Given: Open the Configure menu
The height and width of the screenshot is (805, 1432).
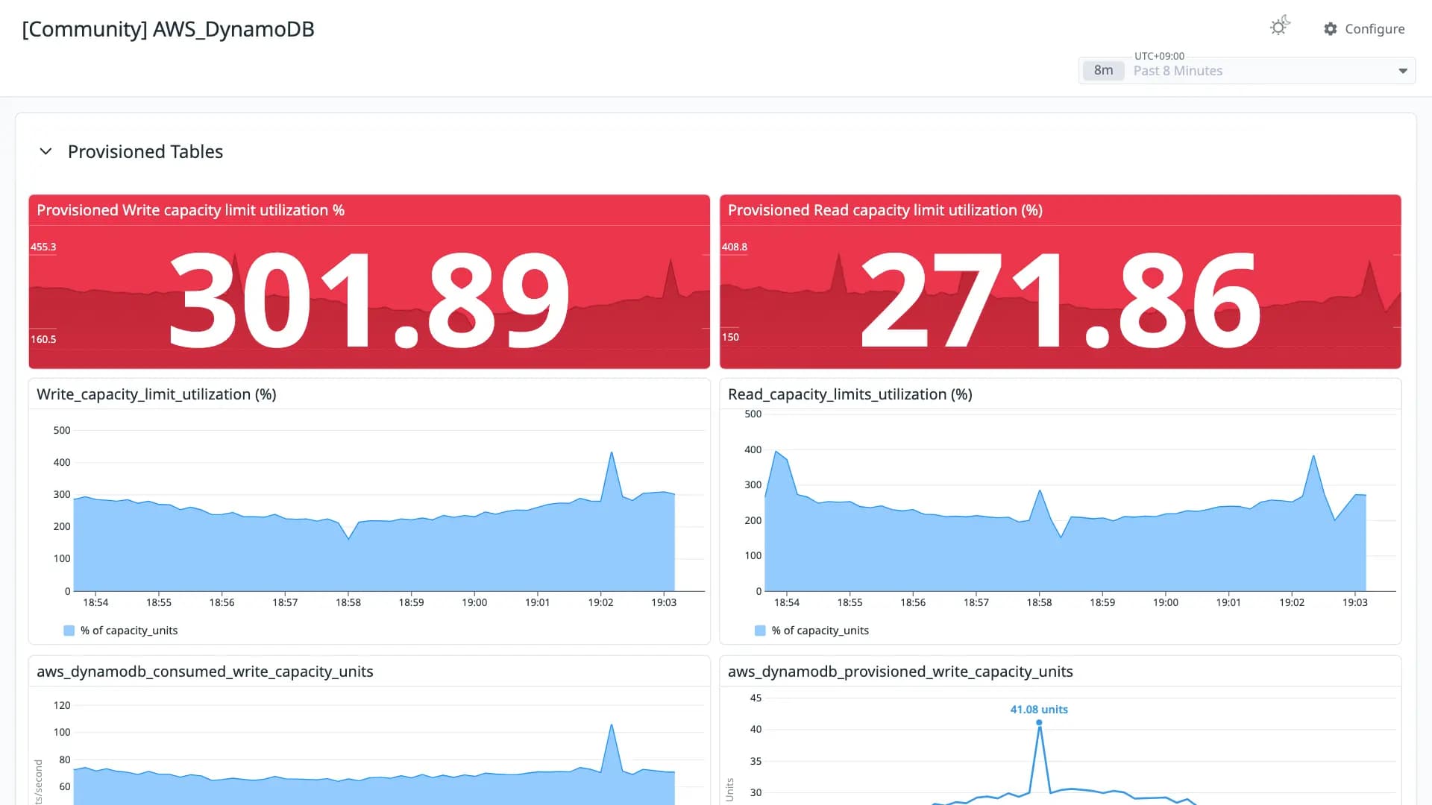Looking at the screenshot, I should (1364, 29).
